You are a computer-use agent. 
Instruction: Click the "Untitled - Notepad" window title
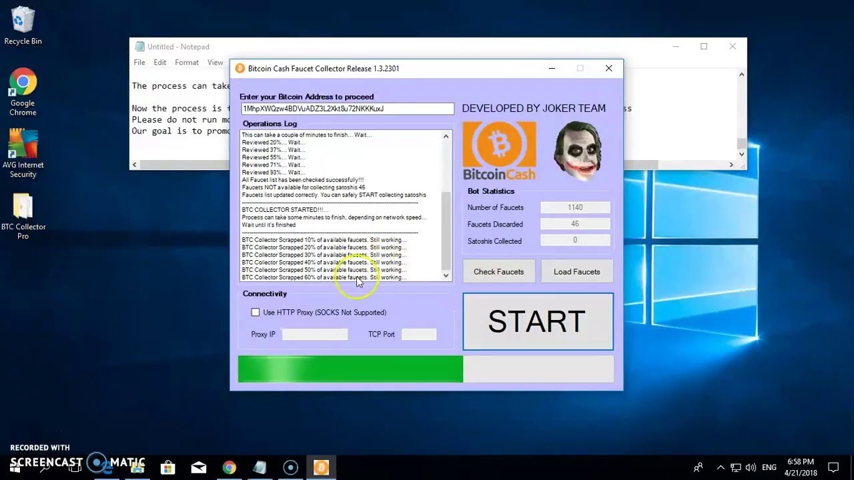(178, 47)
